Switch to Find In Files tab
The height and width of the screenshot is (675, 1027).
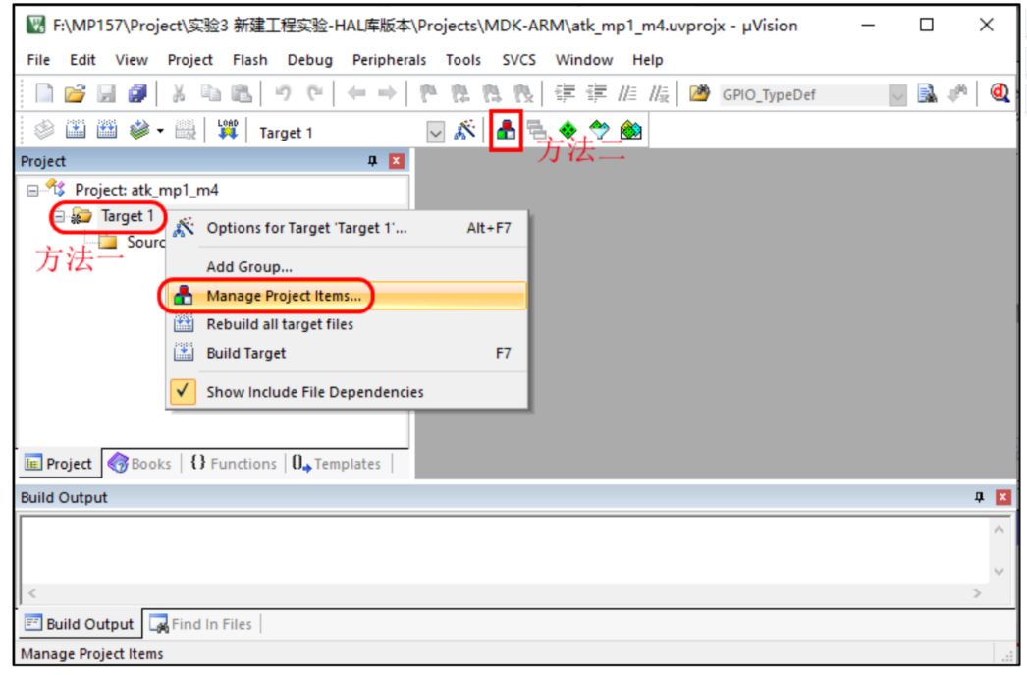pos(201,625)
